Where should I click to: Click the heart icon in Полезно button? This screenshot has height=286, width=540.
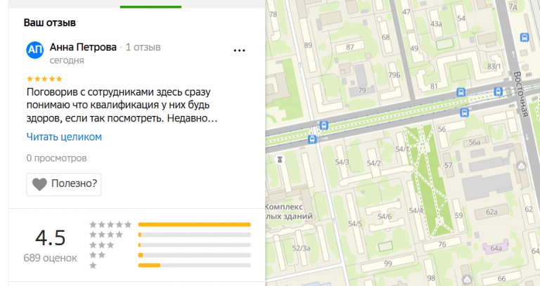pyautogui.click(x=39, y=184)
